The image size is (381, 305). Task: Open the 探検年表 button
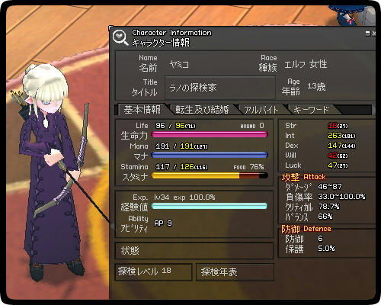tap(235, 272)
